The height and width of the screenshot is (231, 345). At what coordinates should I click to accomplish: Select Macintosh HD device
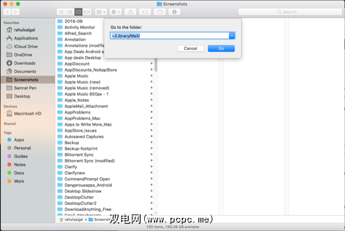click(x=27, y=113)
